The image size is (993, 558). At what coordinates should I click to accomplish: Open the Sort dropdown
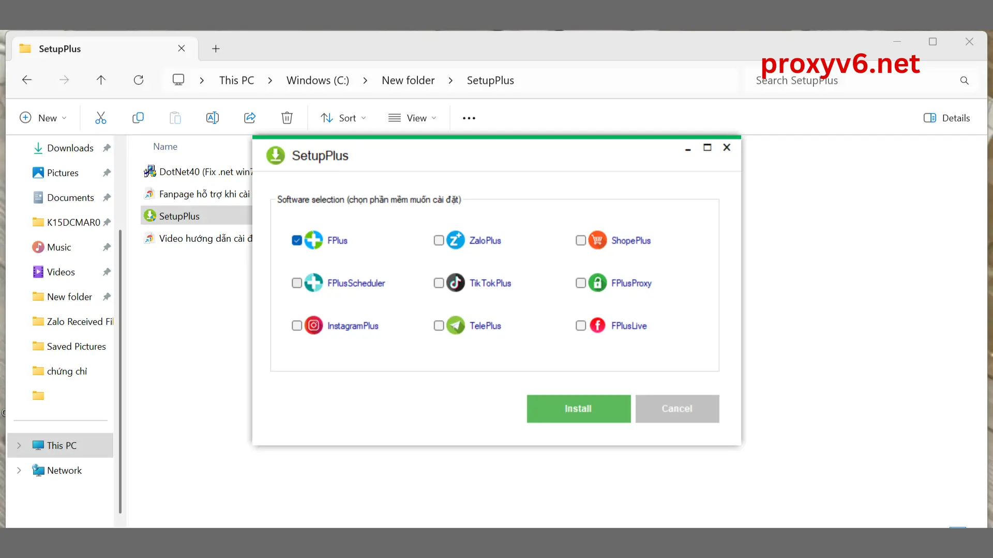(x=343, y=118)
